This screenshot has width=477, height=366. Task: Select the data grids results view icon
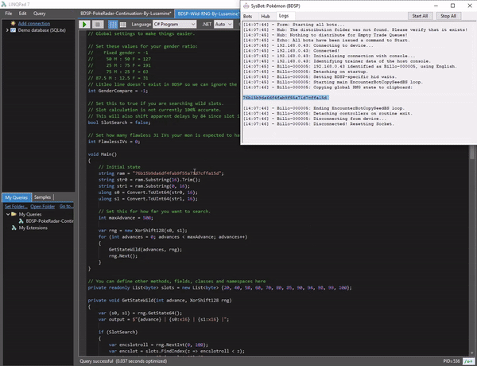pos(123,25)
